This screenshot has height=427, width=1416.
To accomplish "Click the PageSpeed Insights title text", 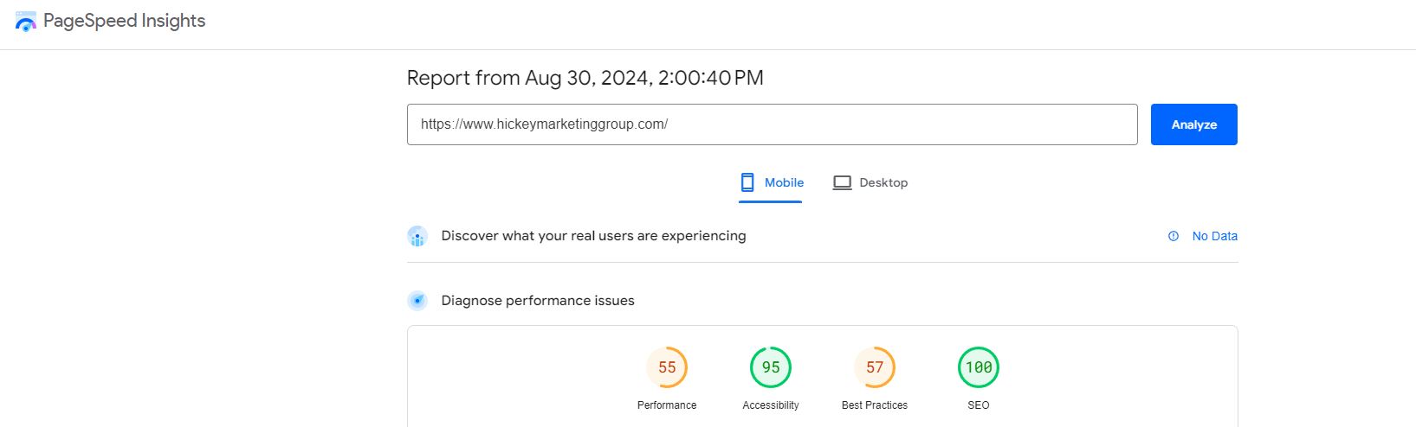I will coord(125,22).
